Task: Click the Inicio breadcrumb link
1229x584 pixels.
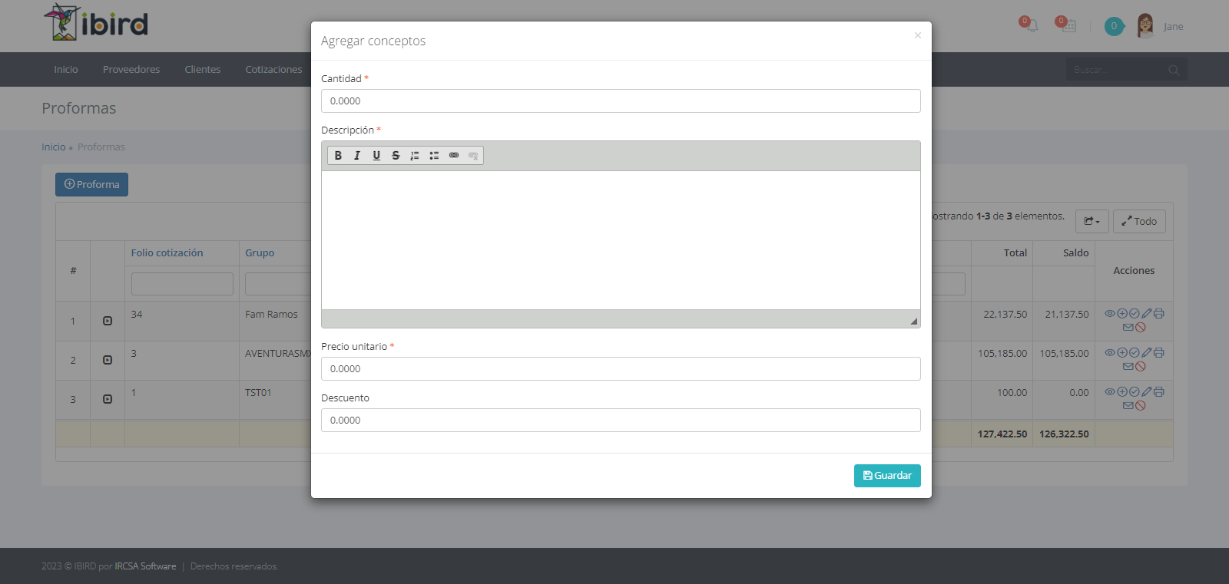Action: point(54,147)
